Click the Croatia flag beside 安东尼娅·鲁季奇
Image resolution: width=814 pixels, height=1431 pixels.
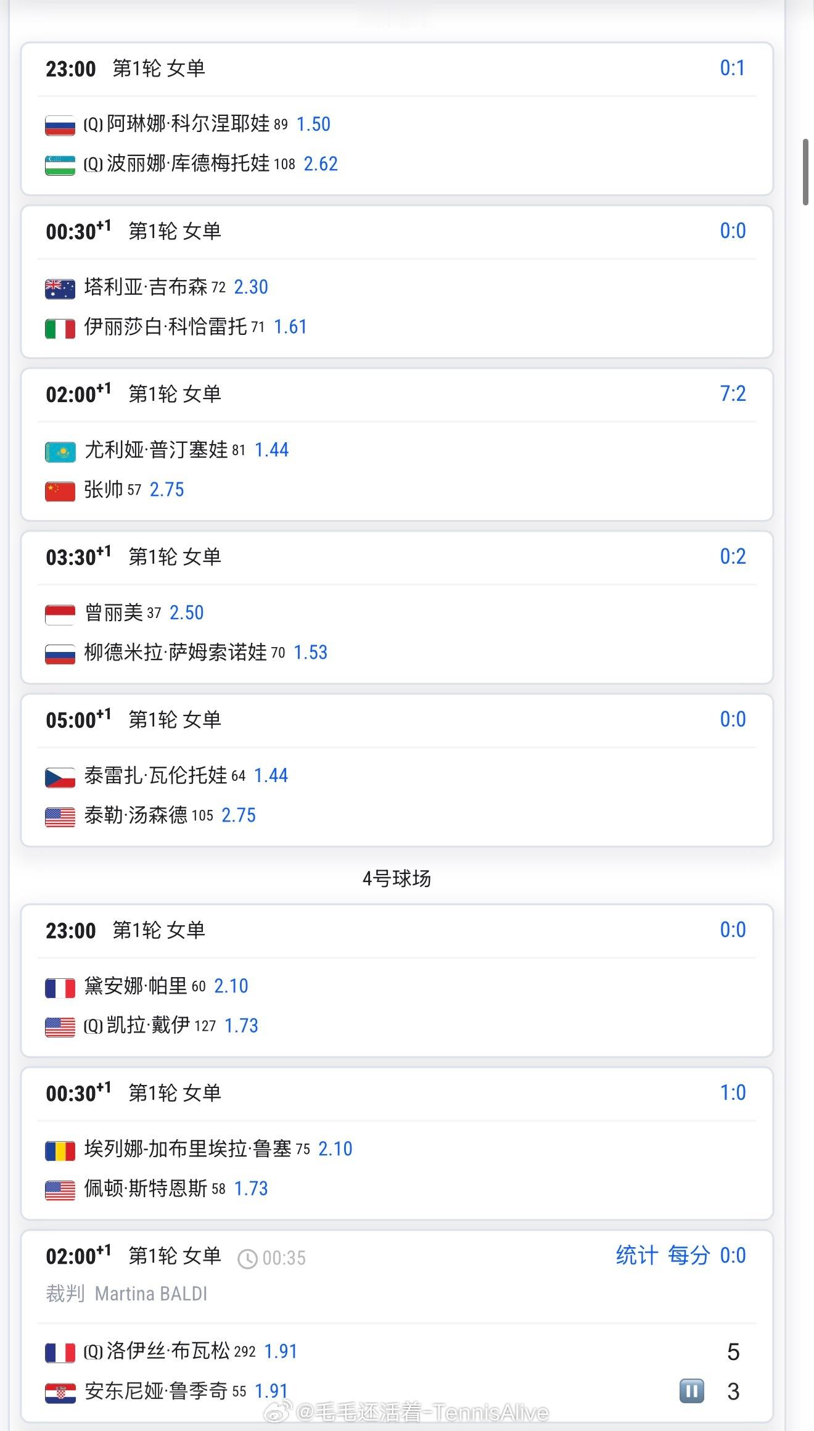60,1392
